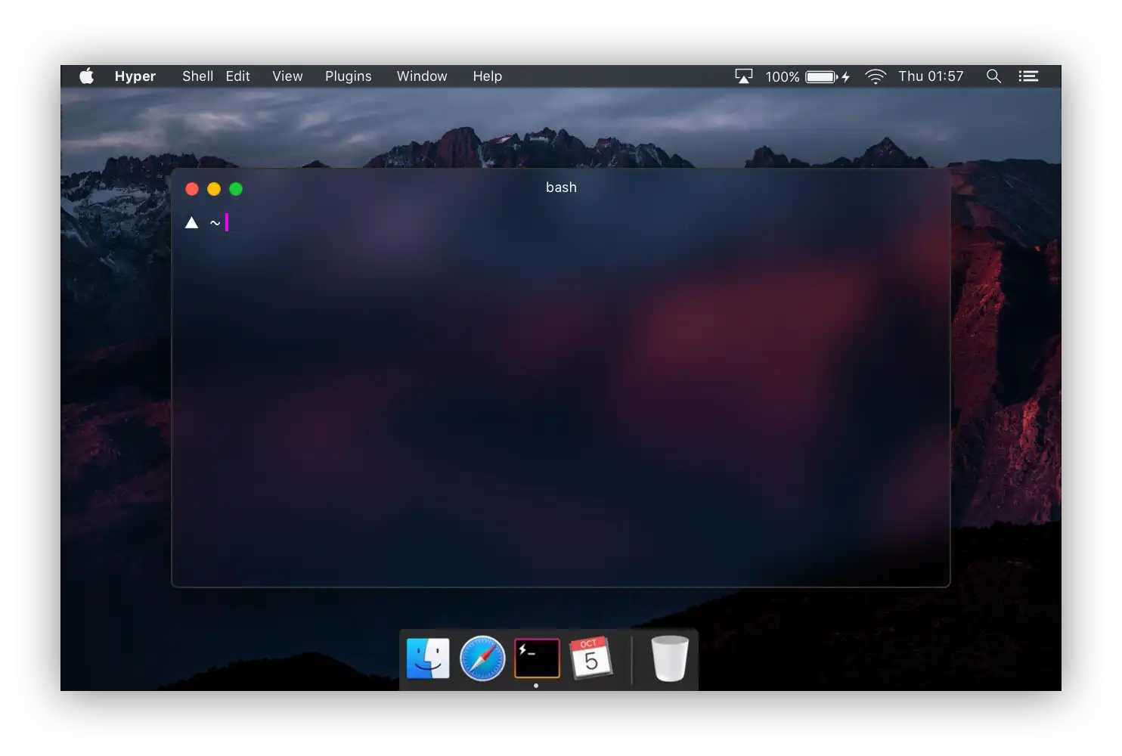The image size is (1122, 756).
Task: Open the Notification Center list icon
Action: 1028,76
